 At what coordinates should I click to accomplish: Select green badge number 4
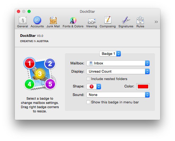(29, 84)
